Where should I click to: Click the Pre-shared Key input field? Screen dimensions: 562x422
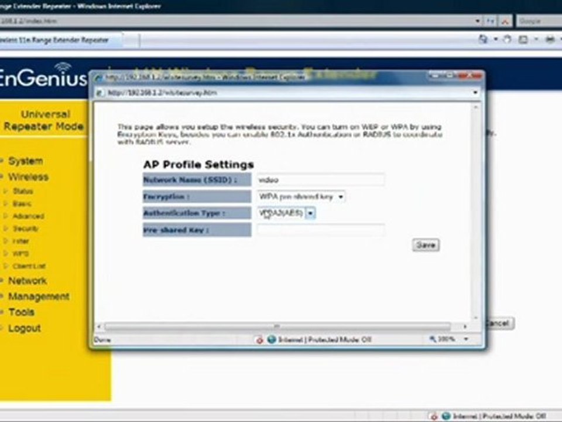click(x=320, y=230)
